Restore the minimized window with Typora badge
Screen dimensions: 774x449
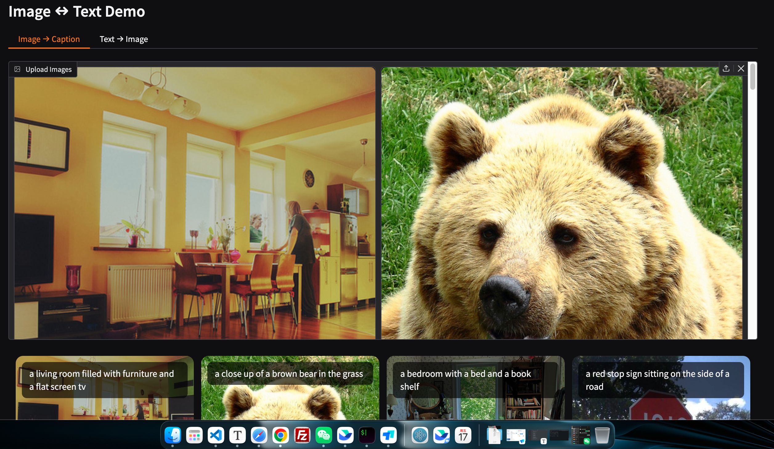[538, 436]
